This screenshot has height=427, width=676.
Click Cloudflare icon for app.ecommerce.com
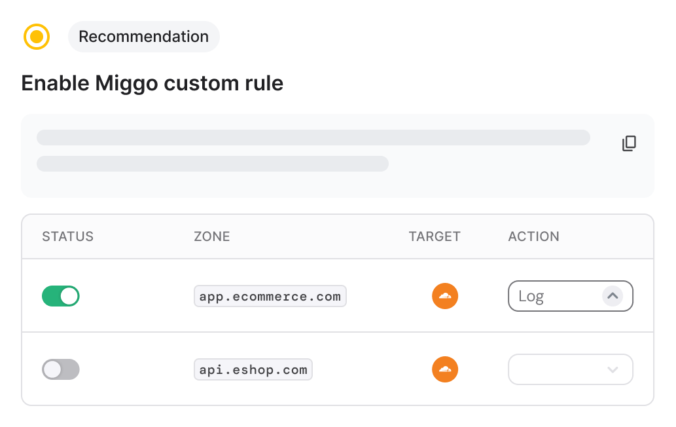pyautogui.click(x=445, y=296)
